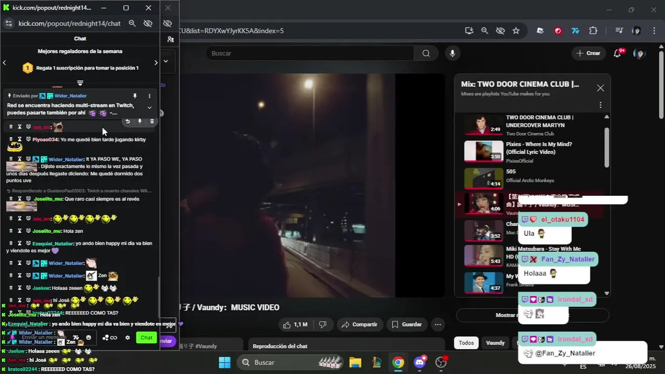665x374 pixels.
Task: Click the zoom icon in Kick popout address bar
Action: click(x=132, y=23)
